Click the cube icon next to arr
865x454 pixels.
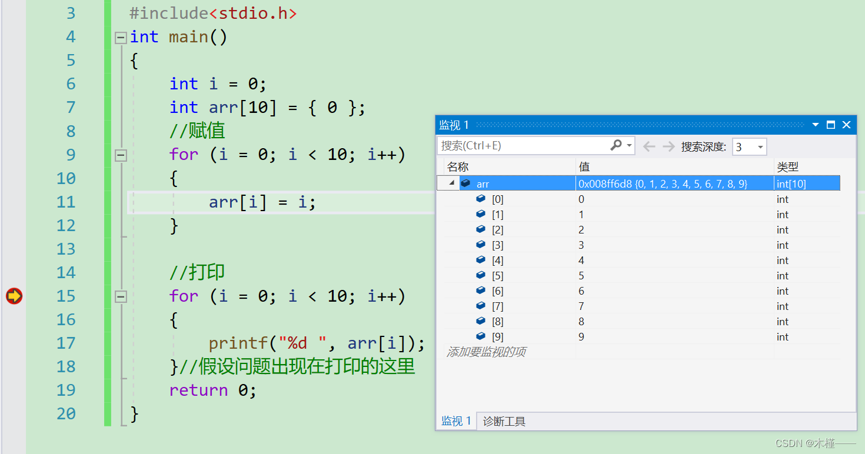[465, 183]
